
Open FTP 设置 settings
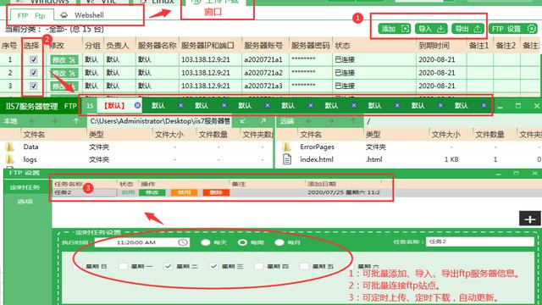(x=512, y=29)
